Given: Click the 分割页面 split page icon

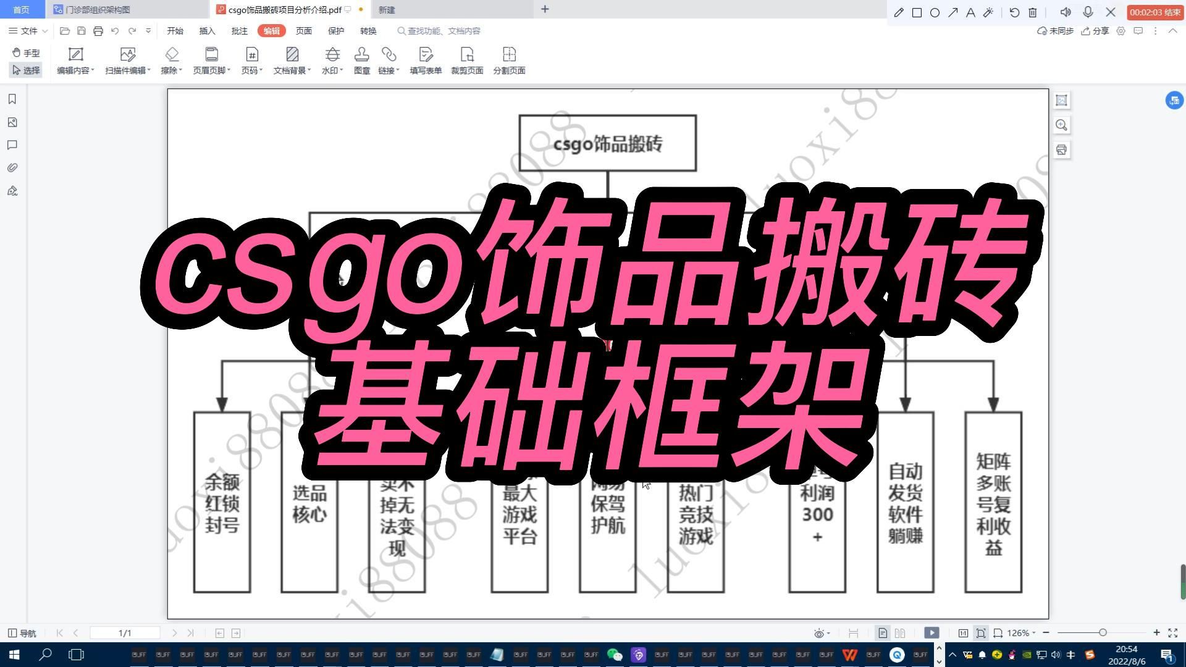Looking at the screenshot, I should (x=509, y=60).
